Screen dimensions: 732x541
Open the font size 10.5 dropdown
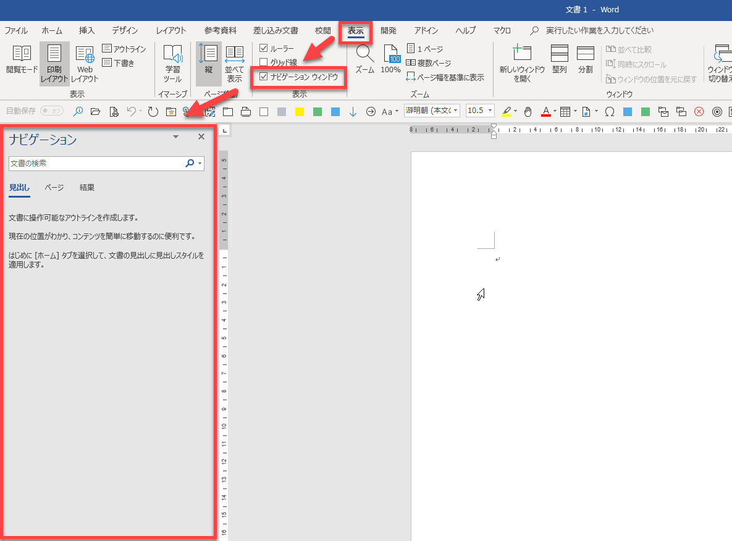click(490, 111)
